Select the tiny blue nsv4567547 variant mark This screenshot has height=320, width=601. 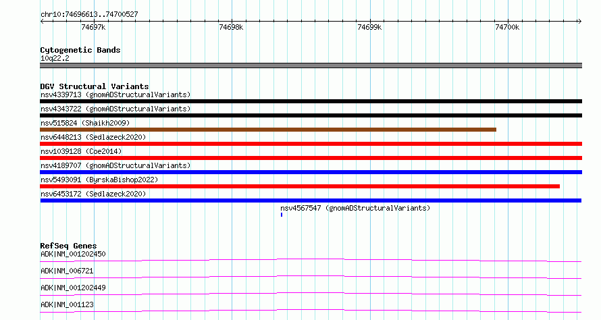[282, 215]
